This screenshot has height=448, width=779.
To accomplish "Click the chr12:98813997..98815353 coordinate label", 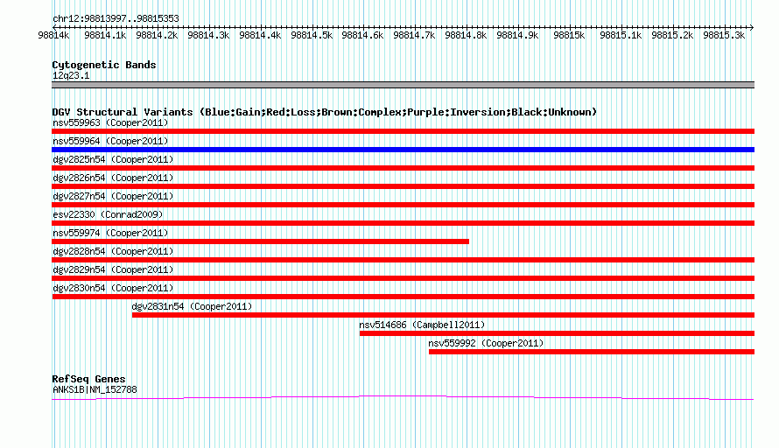I will [x=116, y=18].
